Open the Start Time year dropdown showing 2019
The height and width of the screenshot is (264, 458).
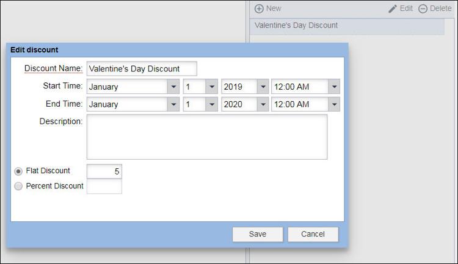pyautogui.click(x=245, y=87)
